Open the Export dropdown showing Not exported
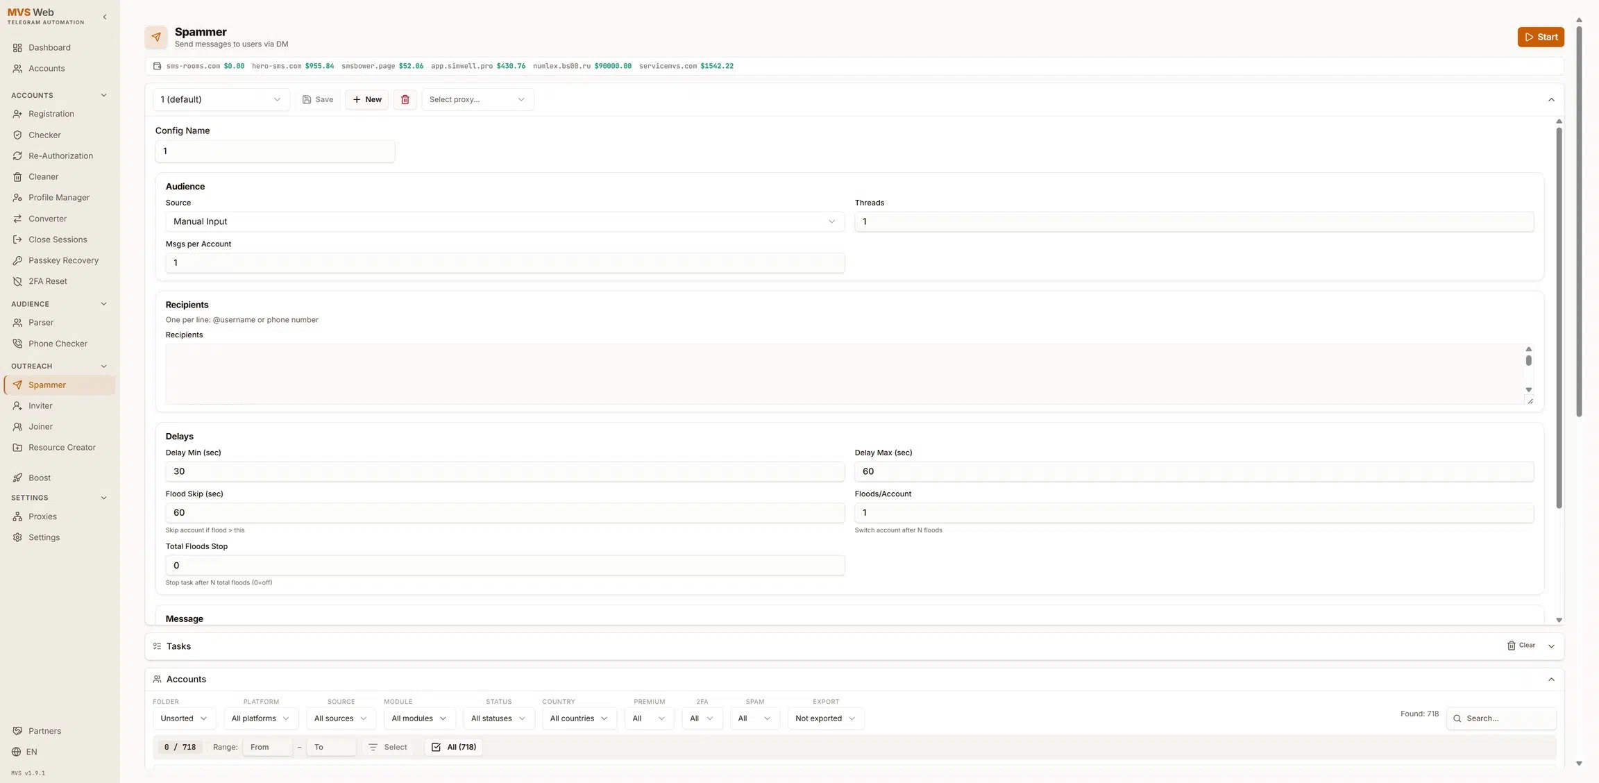Image resolution: width=1599 pixels, height=783 pixels. pos(826,718)
